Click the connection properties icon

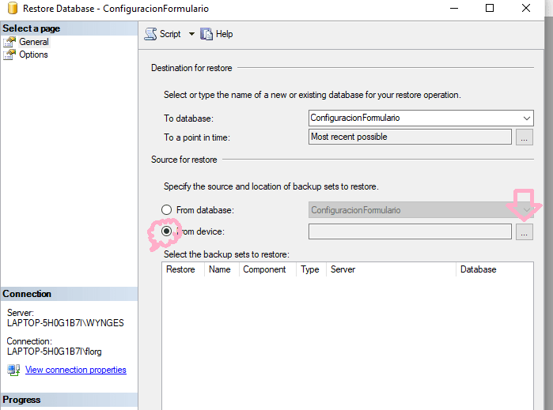point(13,370)
